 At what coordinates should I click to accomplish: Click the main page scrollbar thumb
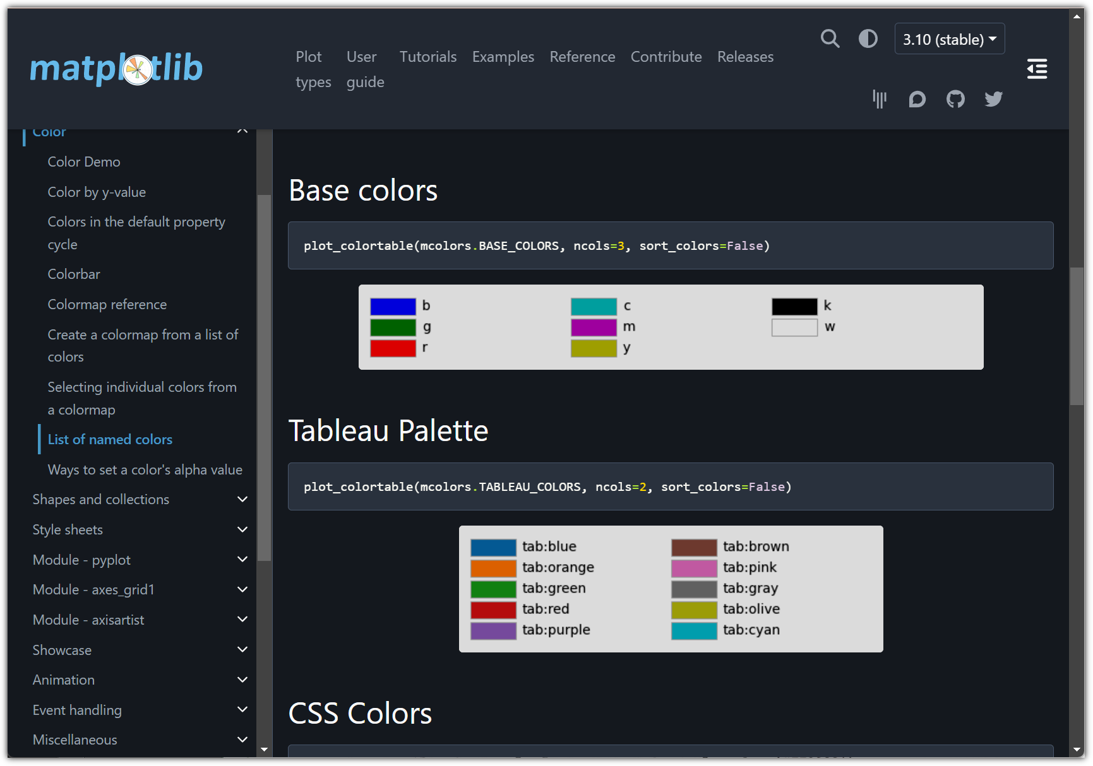point(1077,336)
